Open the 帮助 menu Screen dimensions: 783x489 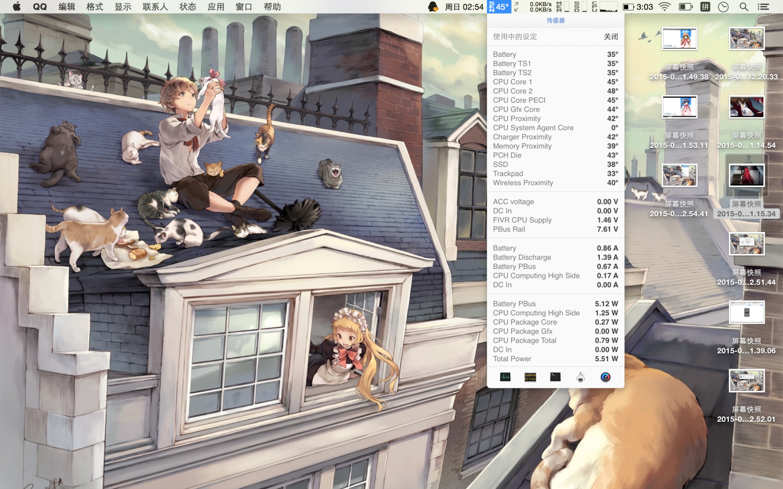(x=272, y=7)
